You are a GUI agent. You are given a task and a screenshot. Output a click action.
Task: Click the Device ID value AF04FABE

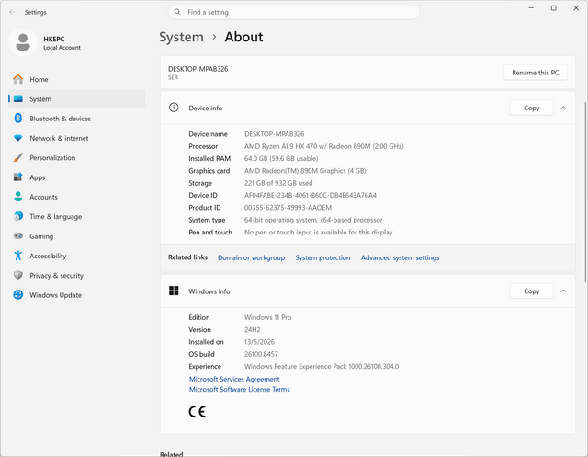click(311, 195)
